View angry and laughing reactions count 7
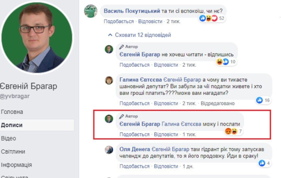The height and width of the screenshot is (178, 281). pyautogui.click(x=233, y=131)
